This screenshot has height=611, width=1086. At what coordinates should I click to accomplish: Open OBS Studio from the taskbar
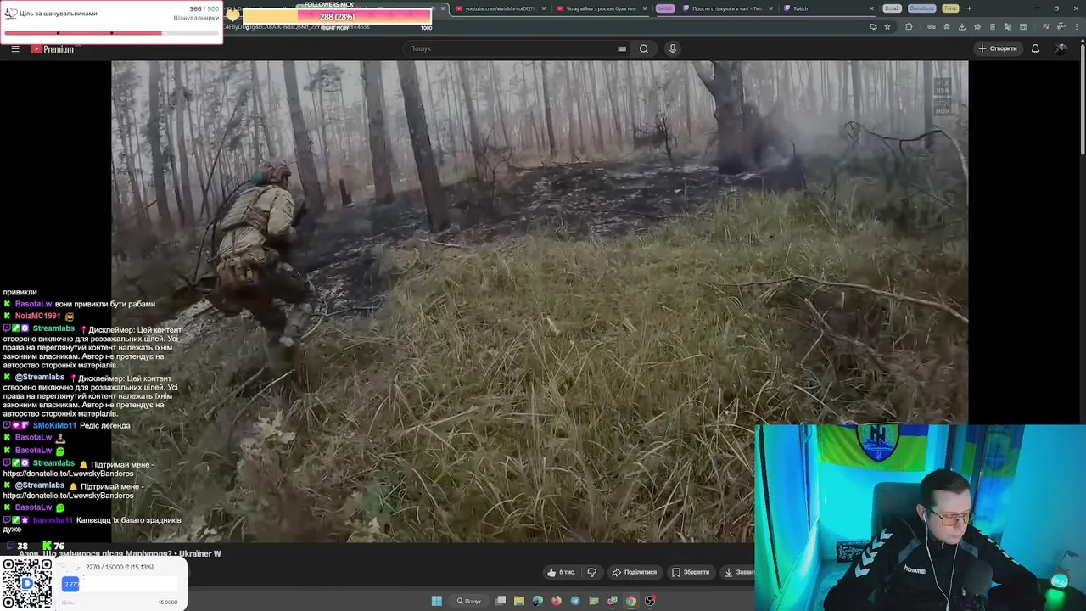(650, 601)
